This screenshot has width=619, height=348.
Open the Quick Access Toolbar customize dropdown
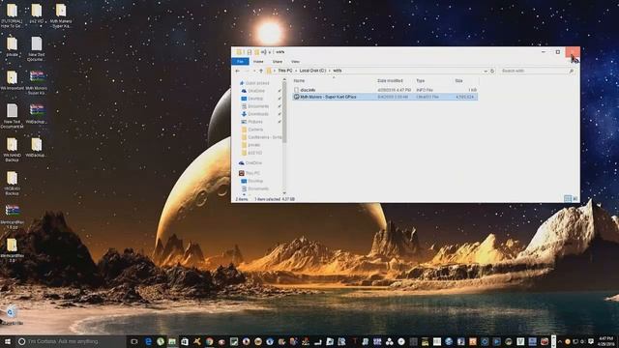[x=270, y=52]
